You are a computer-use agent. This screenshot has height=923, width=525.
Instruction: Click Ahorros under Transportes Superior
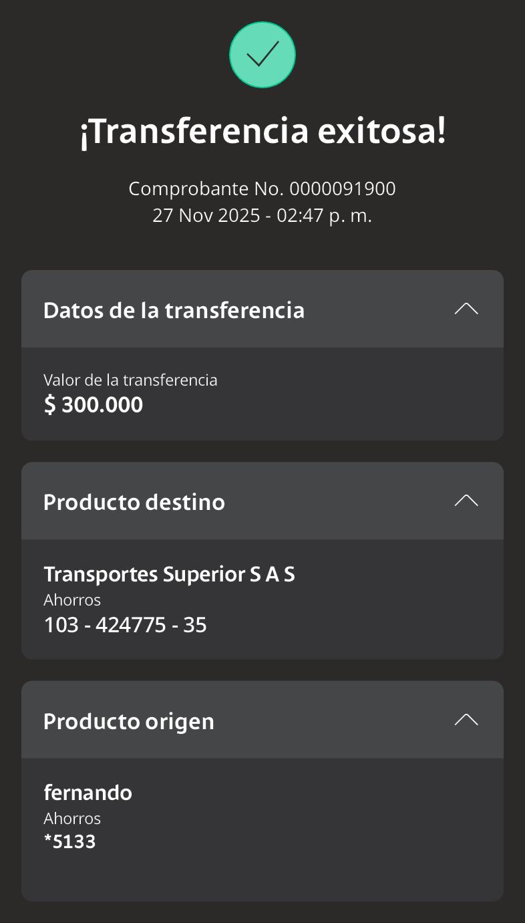[x=72, y=600]
